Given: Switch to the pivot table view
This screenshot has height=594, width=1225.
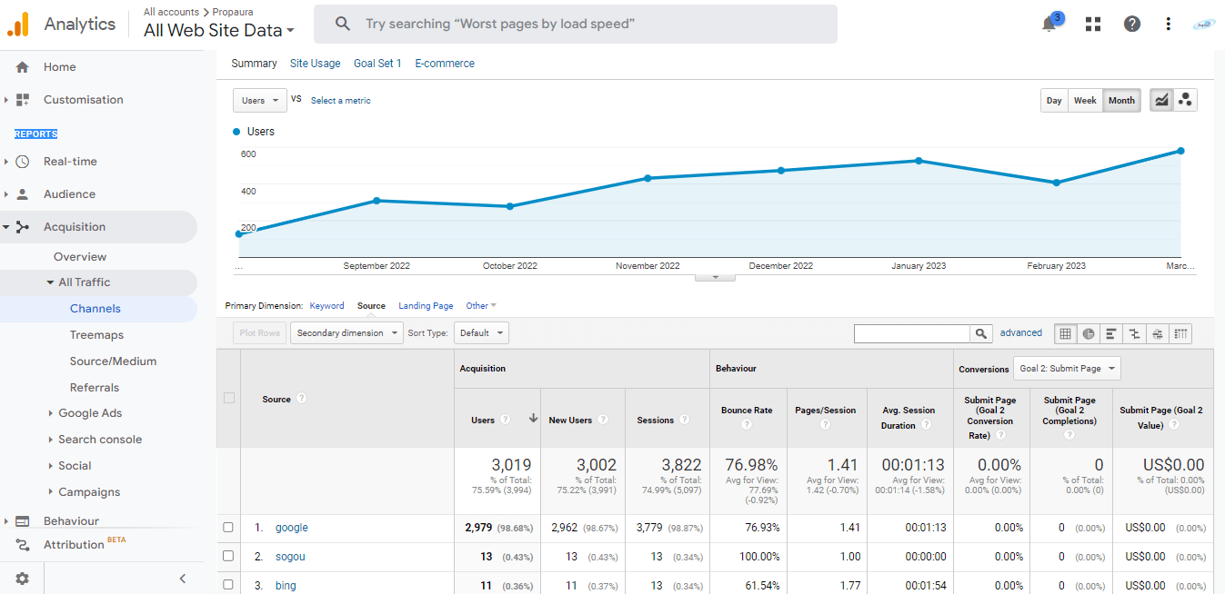Looking at the screenshot, I should (1180, 333).
